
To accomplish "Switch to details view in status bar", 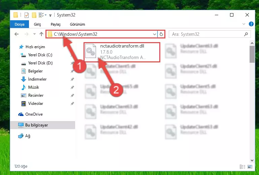I will tap(242, 167).
